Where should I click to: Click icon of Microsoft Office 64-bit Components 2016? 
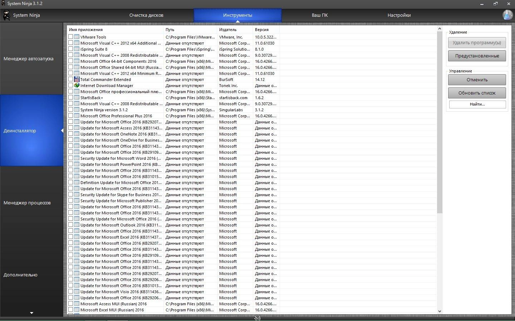click(77, 61)
